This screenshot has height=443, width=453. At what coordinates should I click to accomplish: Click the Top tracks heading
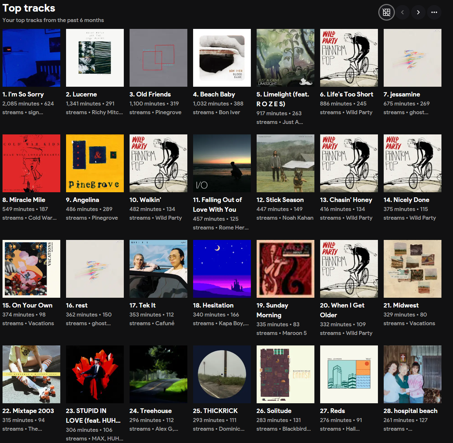point(29,8)
